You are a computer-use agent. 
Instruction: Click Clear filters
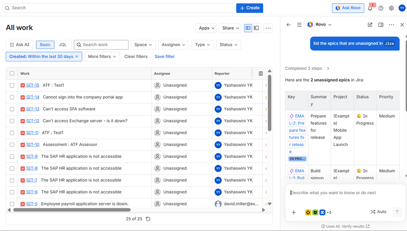[136, 57]
